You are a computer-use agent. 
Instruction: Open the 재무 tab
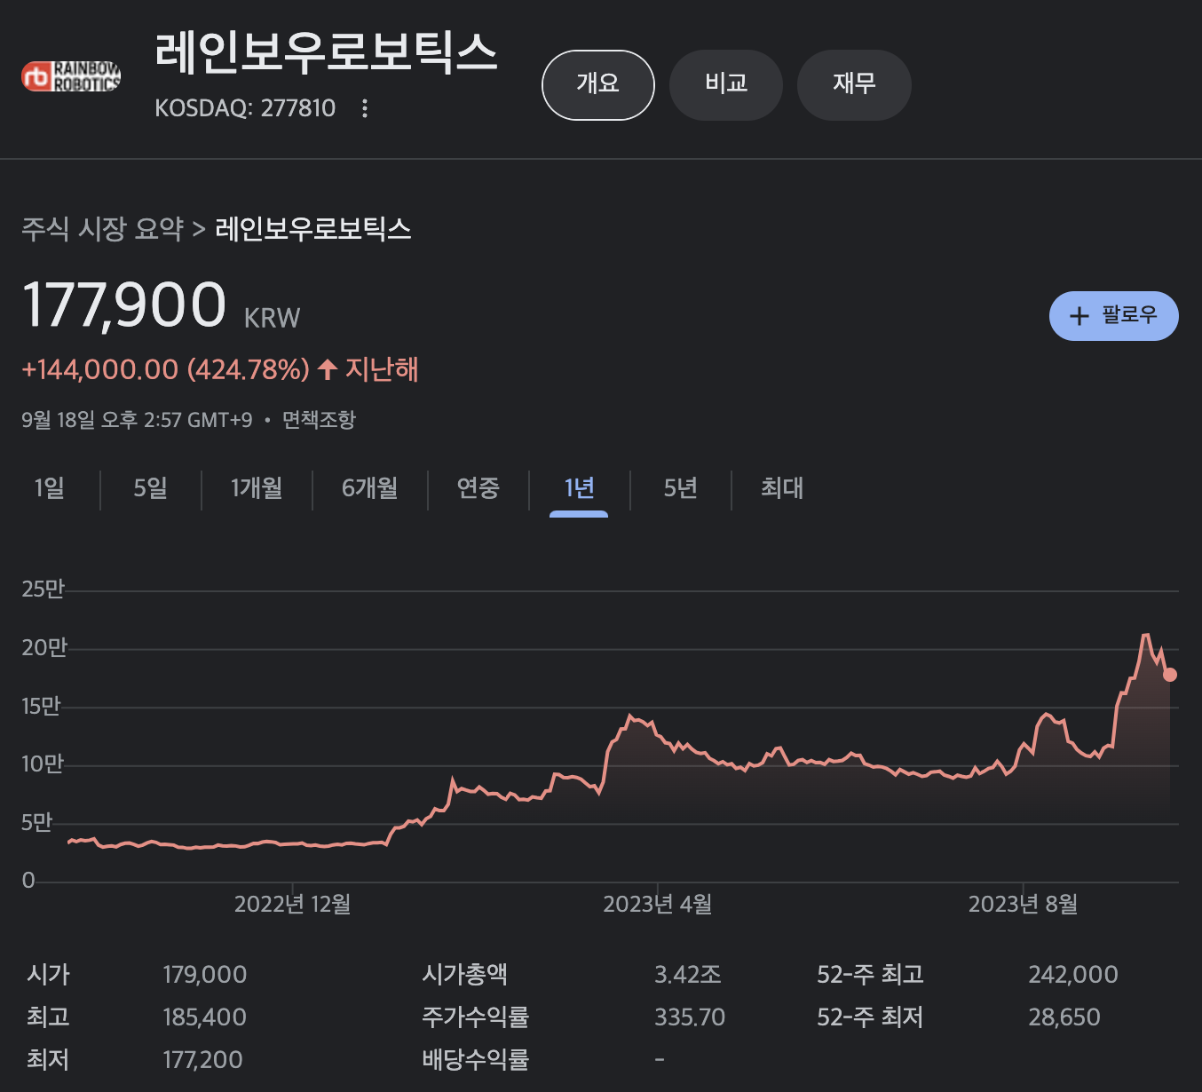click(854, 84)
